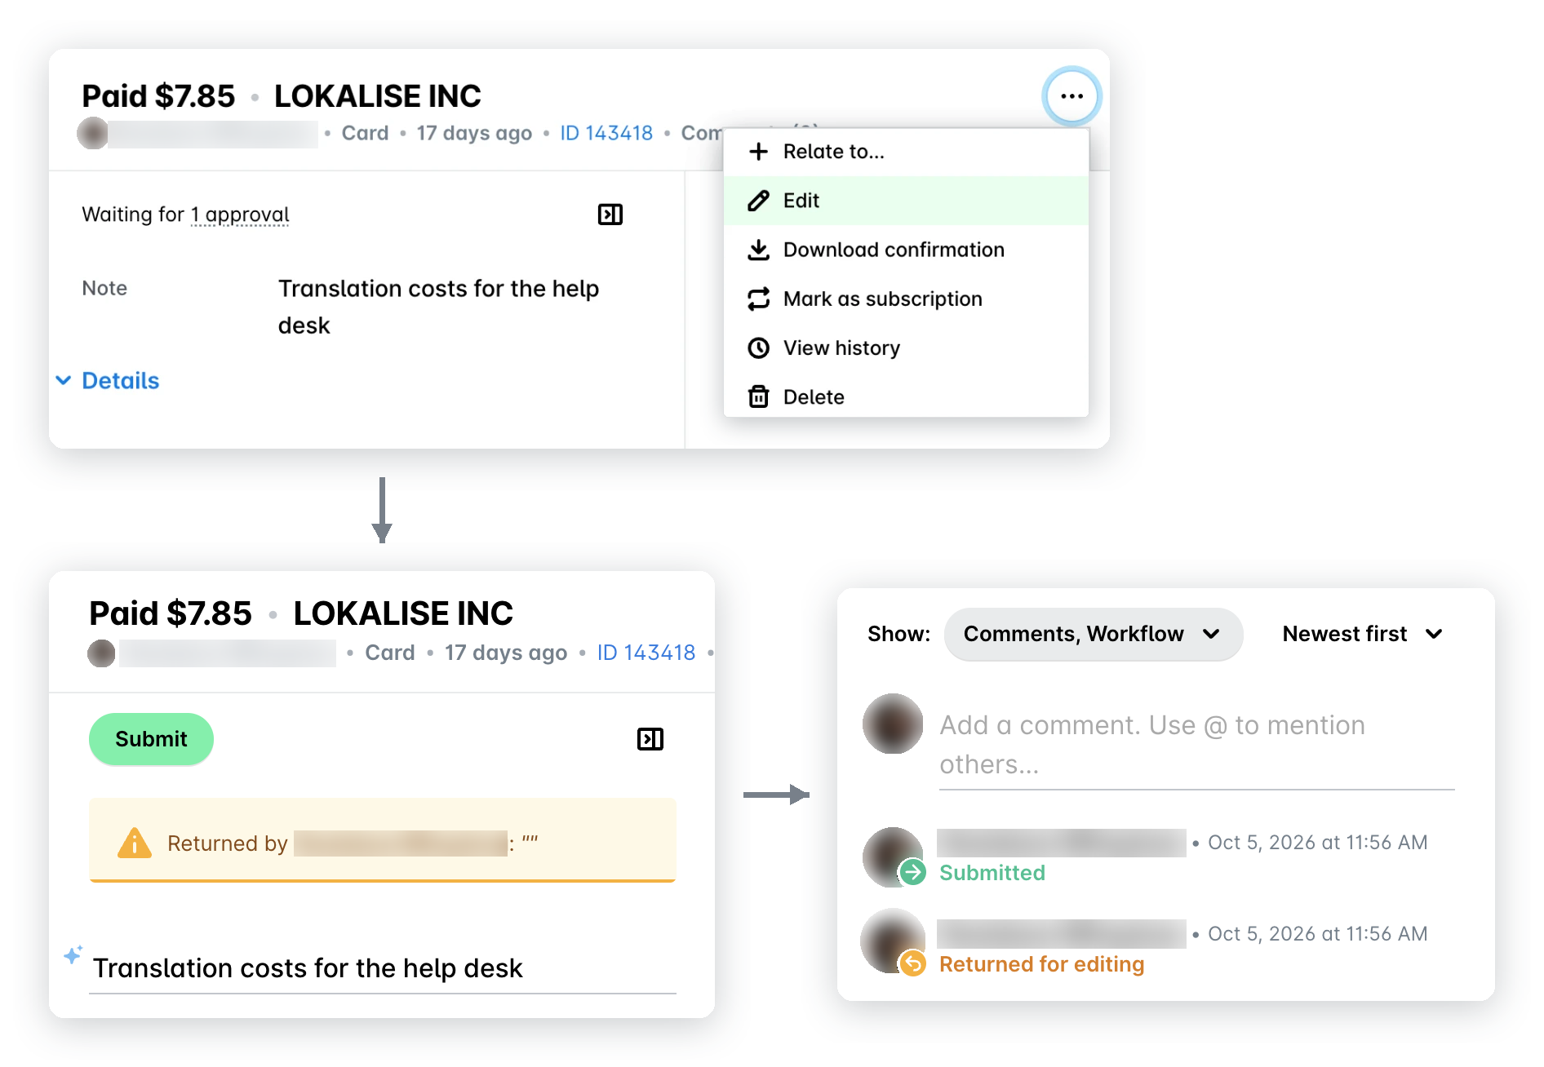Click 'Paid $7.85' heading in top card
Image resolution: width=1544 pixels, height=1067 pixels.
[158, 96]
